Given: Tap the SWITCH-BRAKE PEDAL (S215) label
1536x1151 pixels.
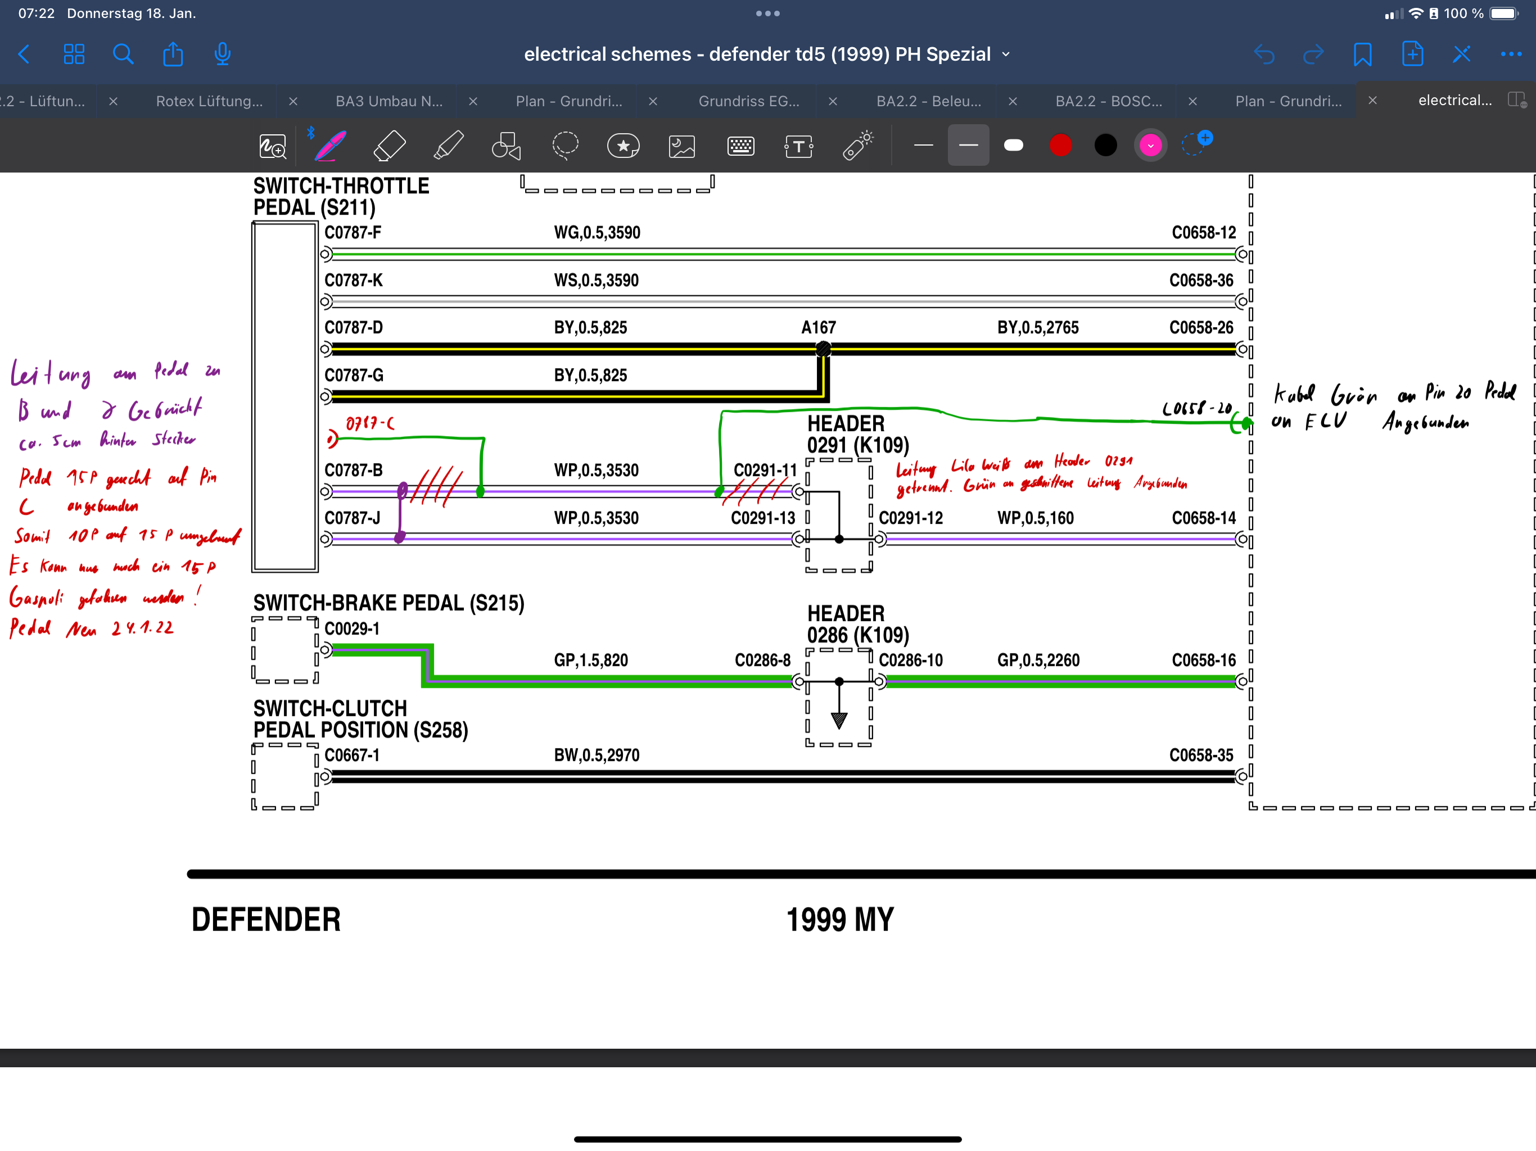Looking at the screenshot, I should point(389,602).
